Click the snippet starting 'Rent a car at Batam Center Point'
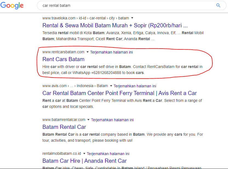 tap(122, 103)
